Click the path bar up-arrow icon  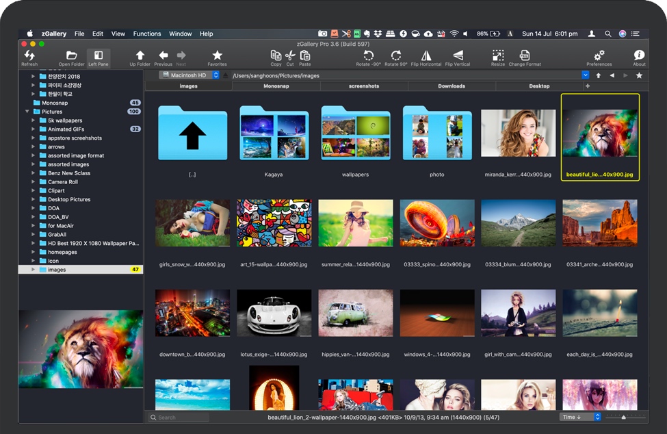(599, 75)
